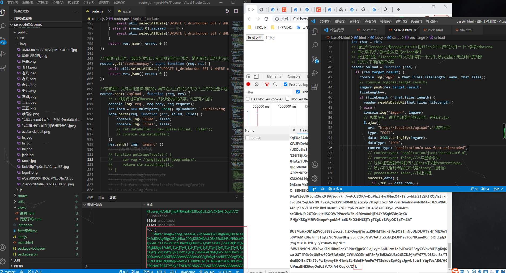Image resolution: width=506 pixels, height=273 pixels.
Task: Switch to the app.js tab
Action: (125, 11)
